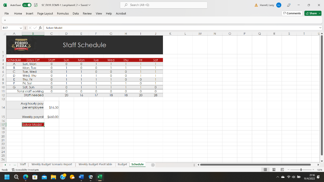Screen dimensions: 324x182
Task: Click the Excel icon on the taskbar
Action: point(100,177)
